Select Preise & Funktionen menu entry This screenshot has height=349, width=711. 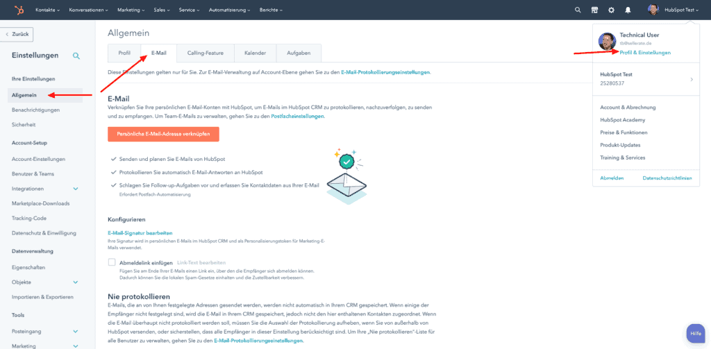point(624,133)
